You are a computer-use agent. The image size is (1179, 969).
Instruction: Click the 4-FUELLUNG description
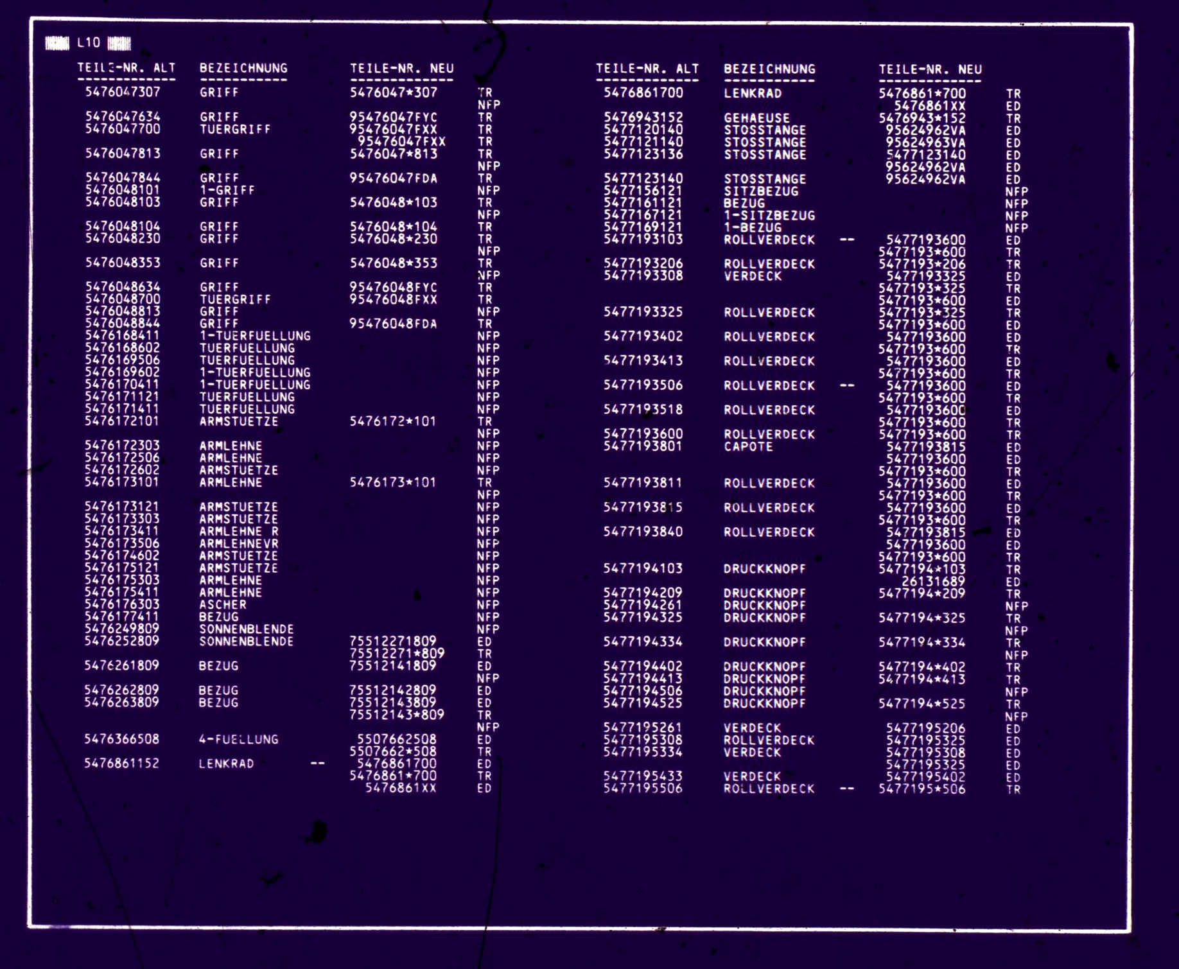[239, 739]
